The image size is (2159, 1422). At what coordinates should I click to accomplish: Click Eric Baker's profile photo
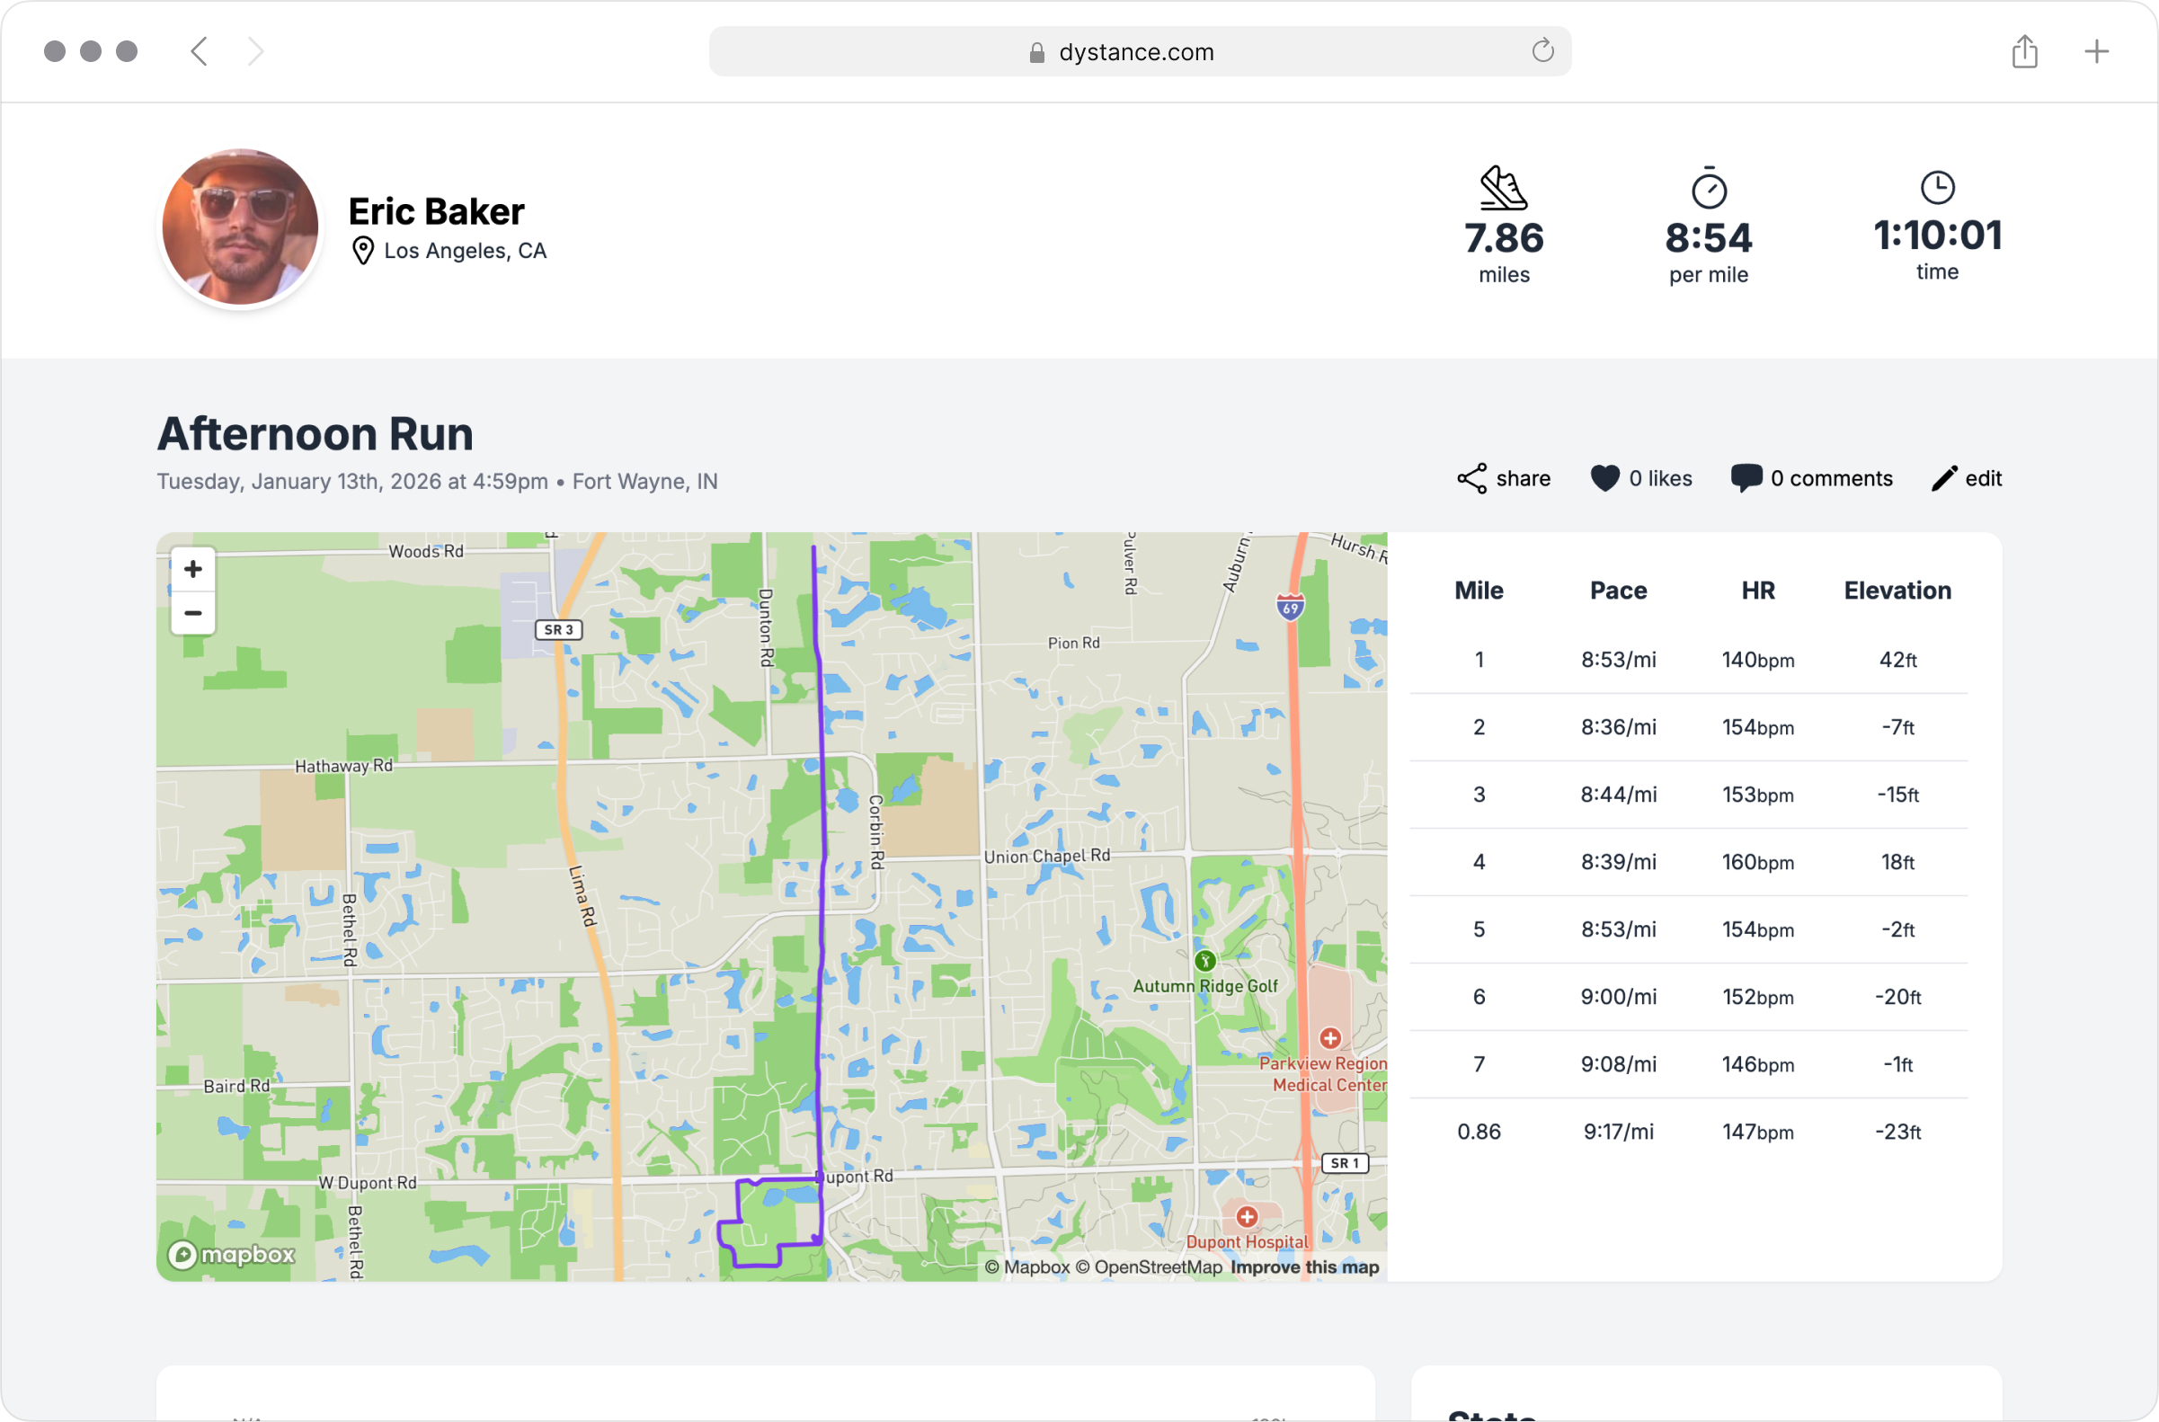coord(240,227)
